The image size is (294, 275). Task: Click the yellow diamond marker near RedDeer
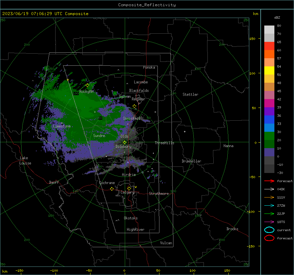(x=134, y=106)
